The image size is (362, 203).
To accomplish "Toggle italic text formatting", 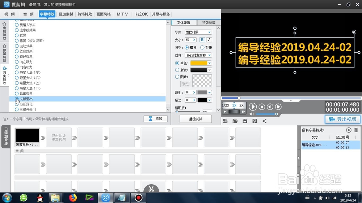I will click(x=209, y=40).
